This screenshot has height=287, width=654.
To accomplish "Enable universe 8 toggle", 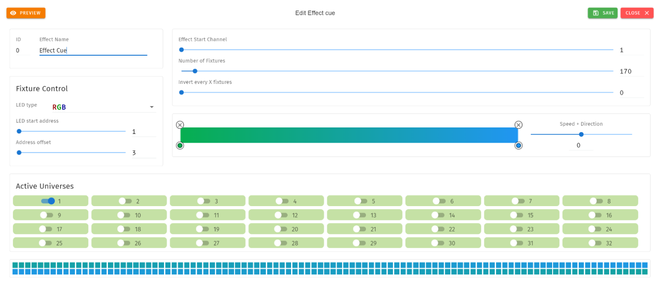I will pos(596,201).
